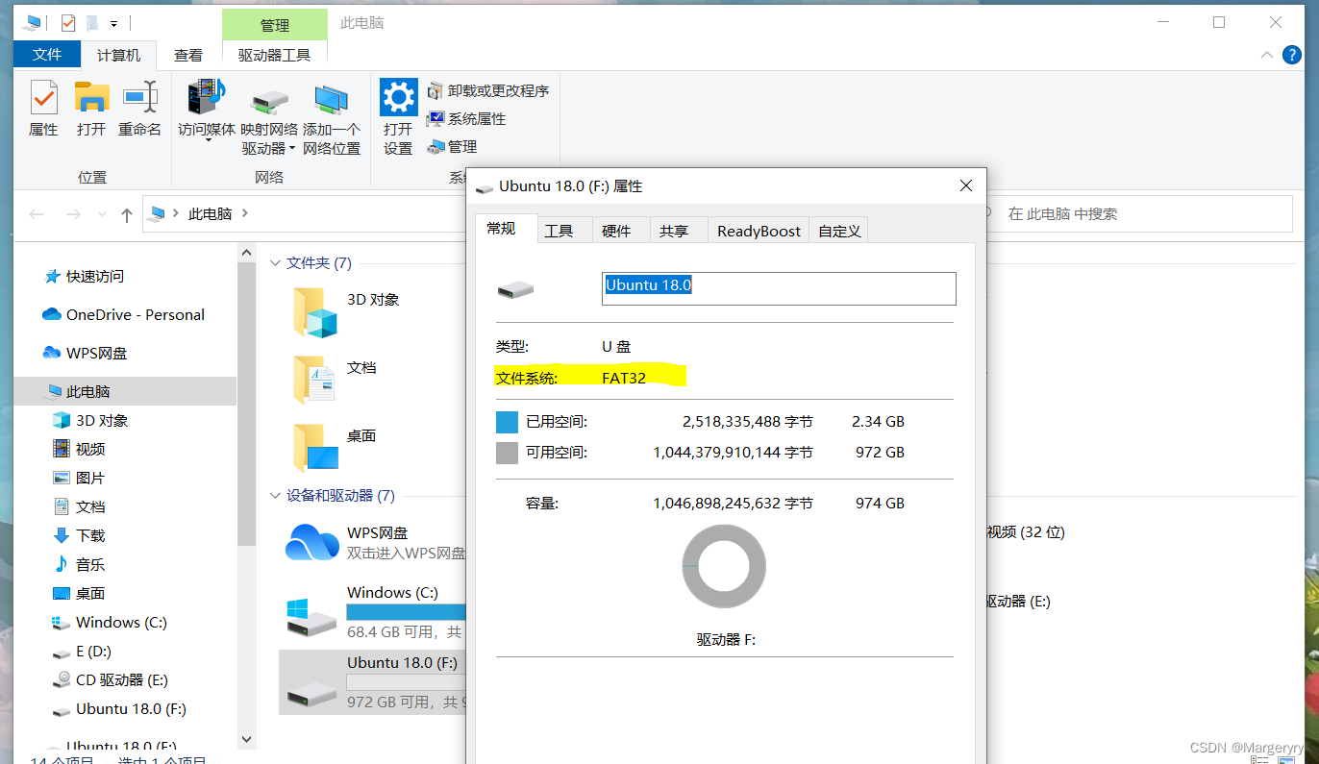Switch to Hardware (硬件) tab in properties dialog
This screenshot has width=1319, height=764.
pos(616,231)
